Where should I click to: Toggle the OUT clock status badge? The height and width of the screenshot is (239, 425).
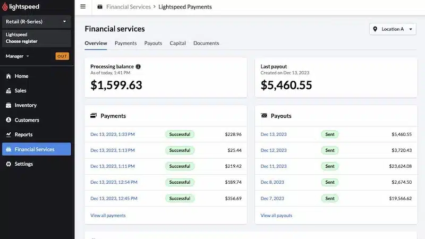[x=62, y=56]
